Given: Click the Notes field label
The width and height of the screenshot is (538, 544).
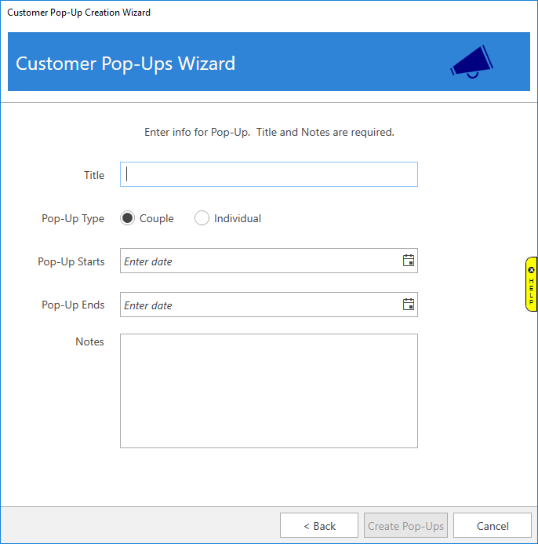Looking at the screenshot, I should pyautogui.click(x=89, y=341).
